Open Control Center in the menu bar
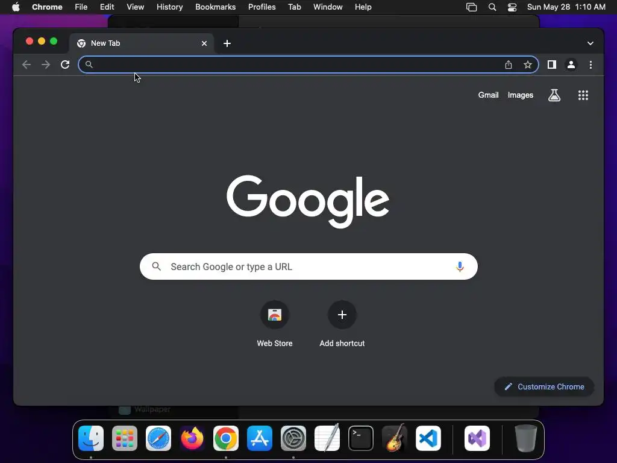The height and width of the screenshot is (463, 617). [512, 7]
